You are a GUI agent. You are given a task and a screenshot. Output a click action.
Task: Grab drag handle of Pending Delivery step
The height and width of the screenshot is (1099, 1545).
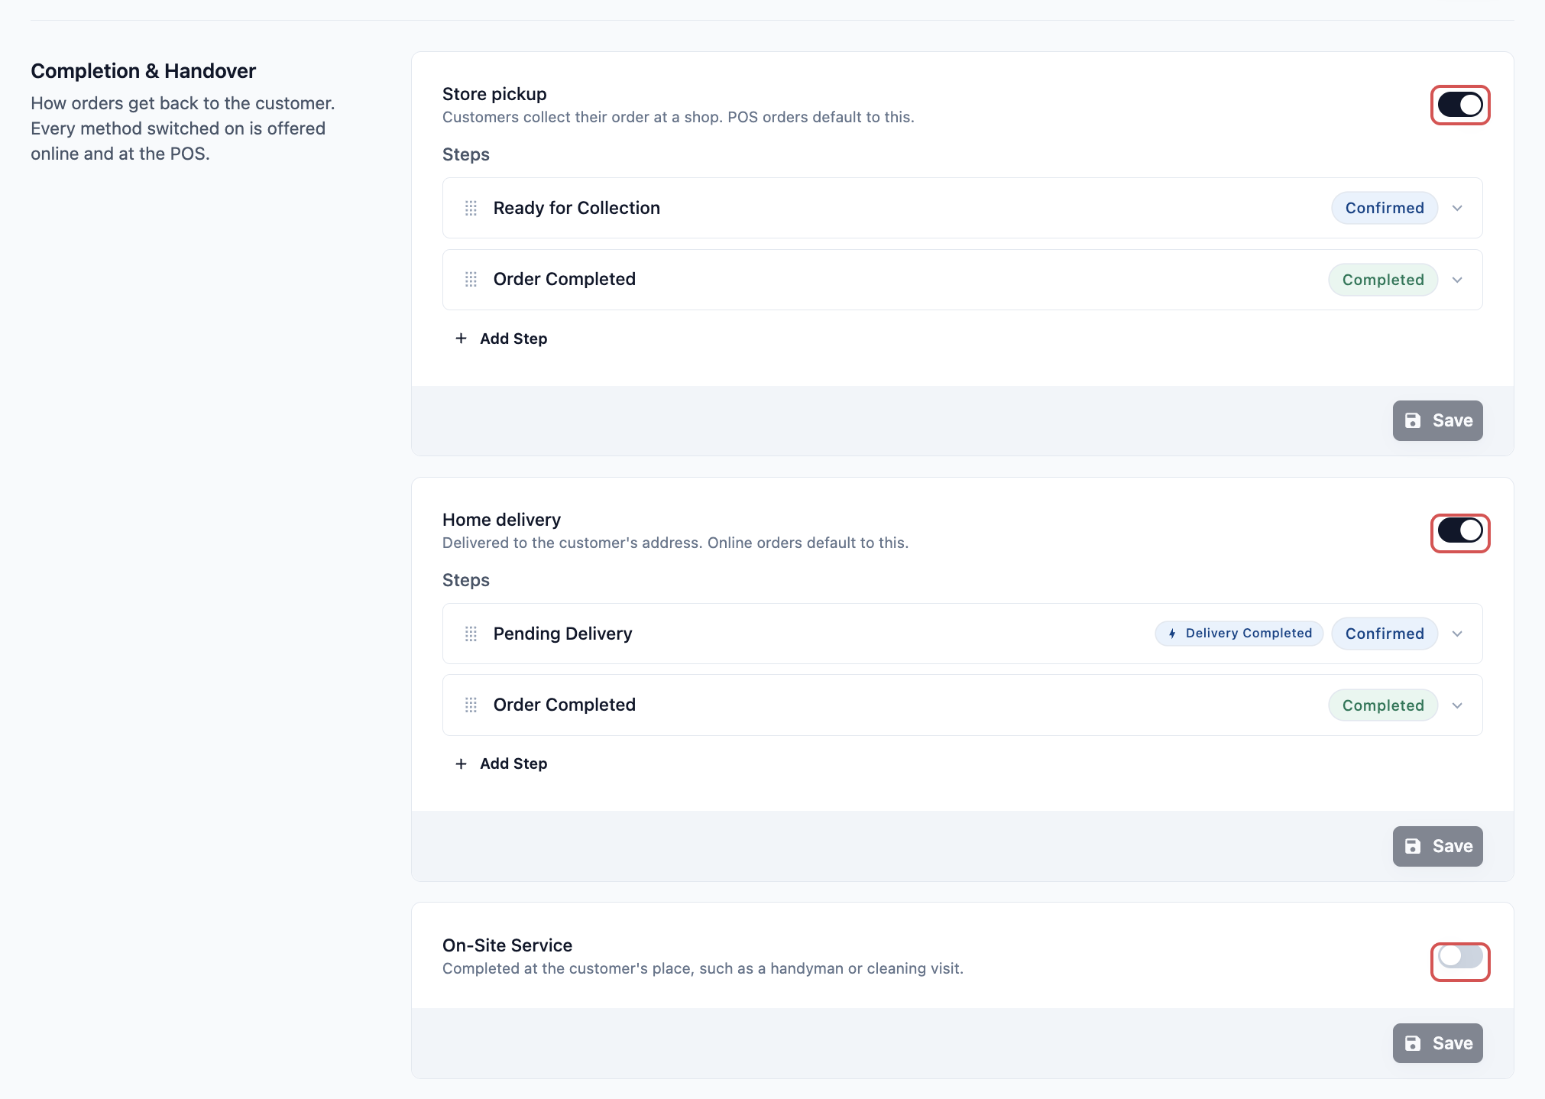(471, 634)
